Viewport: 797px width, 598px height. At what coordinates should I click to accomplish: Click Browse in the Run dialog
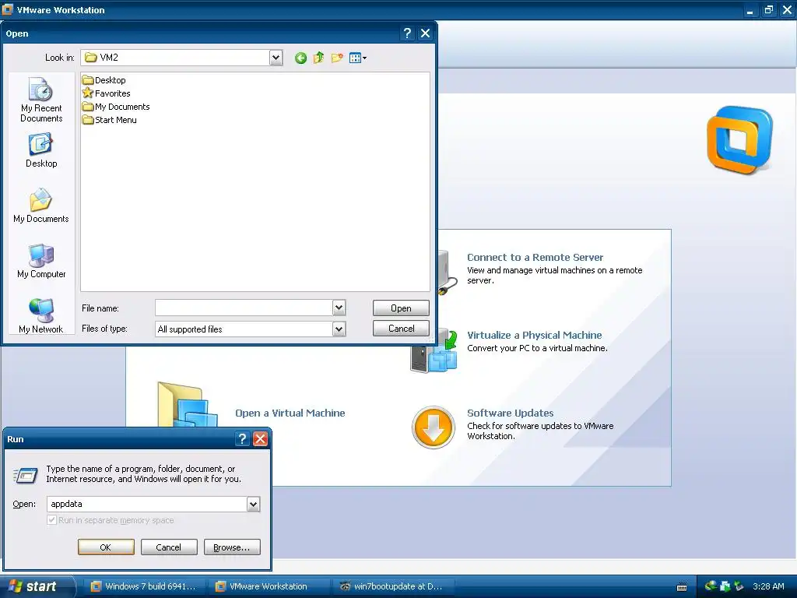pos(232,547)
